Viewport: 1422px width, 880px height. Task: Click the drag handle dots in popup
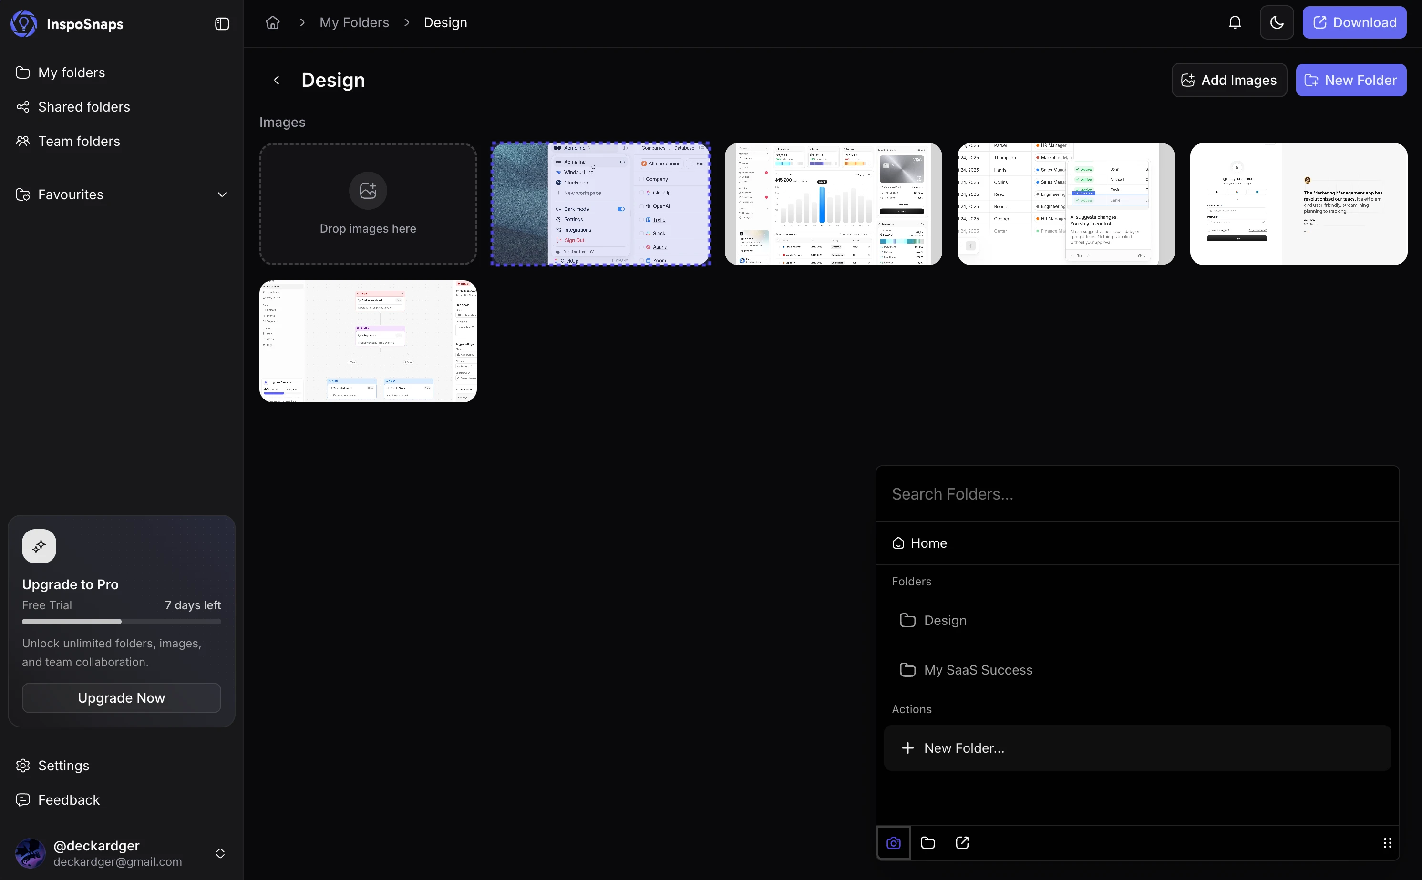(x=1387, y=843)
